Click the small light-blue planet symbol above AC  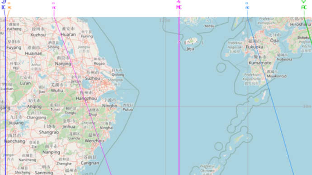pyautogui.click(x=247, y=3)
